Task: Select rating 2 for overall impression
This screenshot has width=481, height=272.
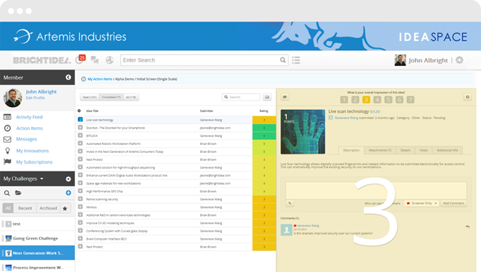Action: tap(355, 100)
